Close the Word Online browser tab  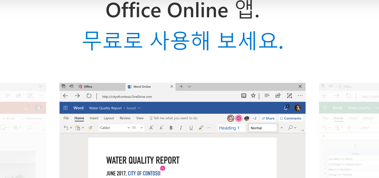tap(172, 86)
